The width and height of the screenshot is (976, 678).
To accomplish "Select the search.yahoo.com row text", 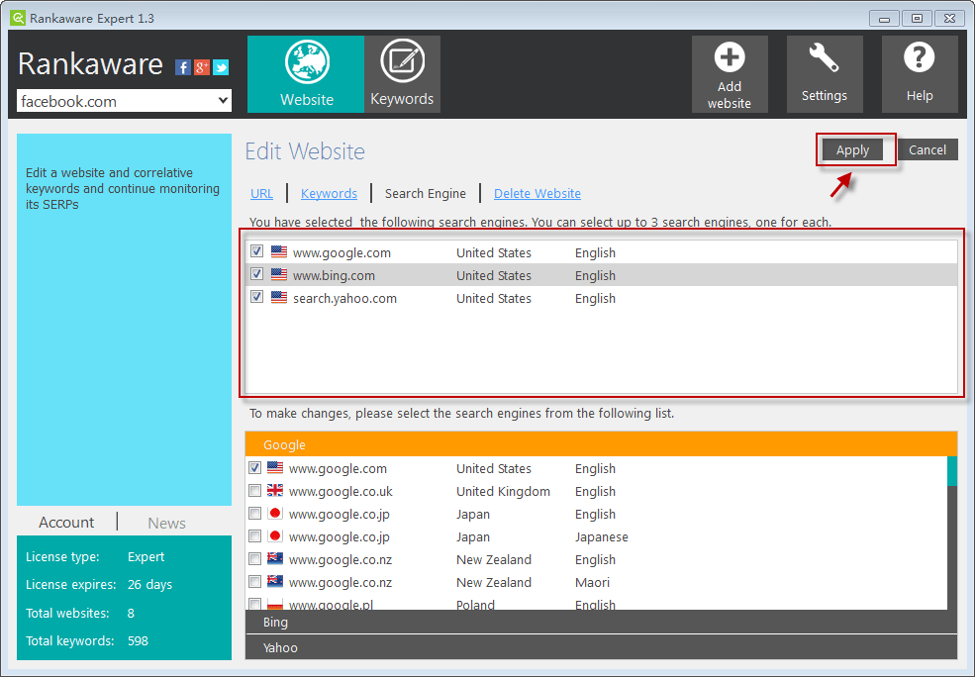I will click(344, 298).
